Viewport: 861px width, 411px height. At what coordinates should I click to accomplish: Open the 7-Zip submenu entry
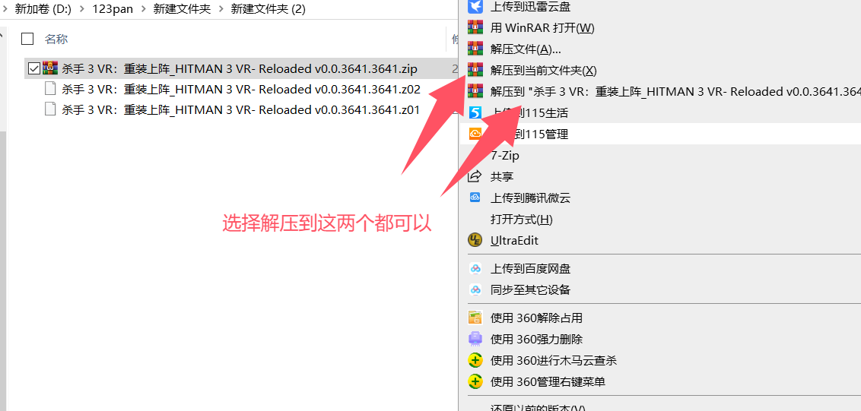coord(504,155)
